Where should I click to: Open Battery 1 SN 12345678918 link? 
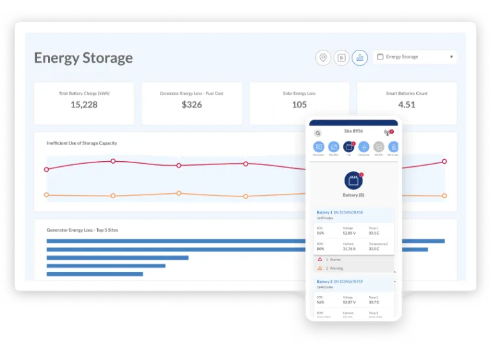339,212
